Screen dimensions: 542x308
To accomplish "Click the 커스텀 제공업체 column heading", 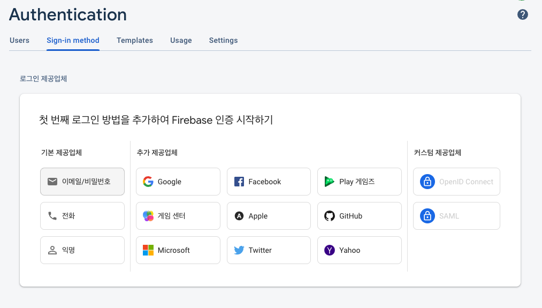I will pos(438,153).
